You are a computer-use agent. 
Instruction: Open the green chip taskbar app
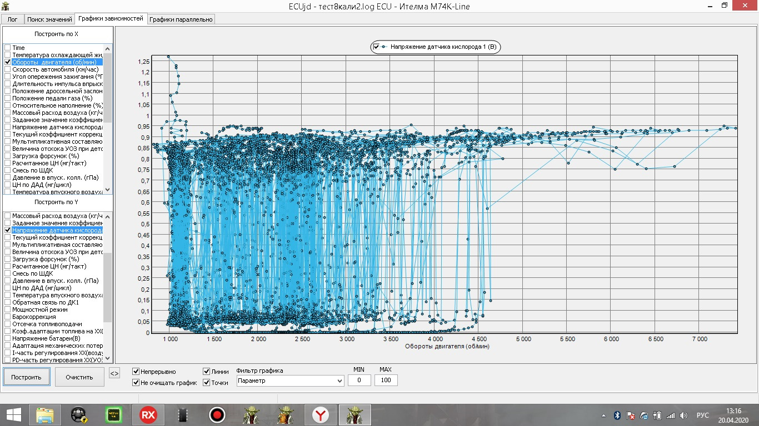pyautogui.click(x=114, y=415)
